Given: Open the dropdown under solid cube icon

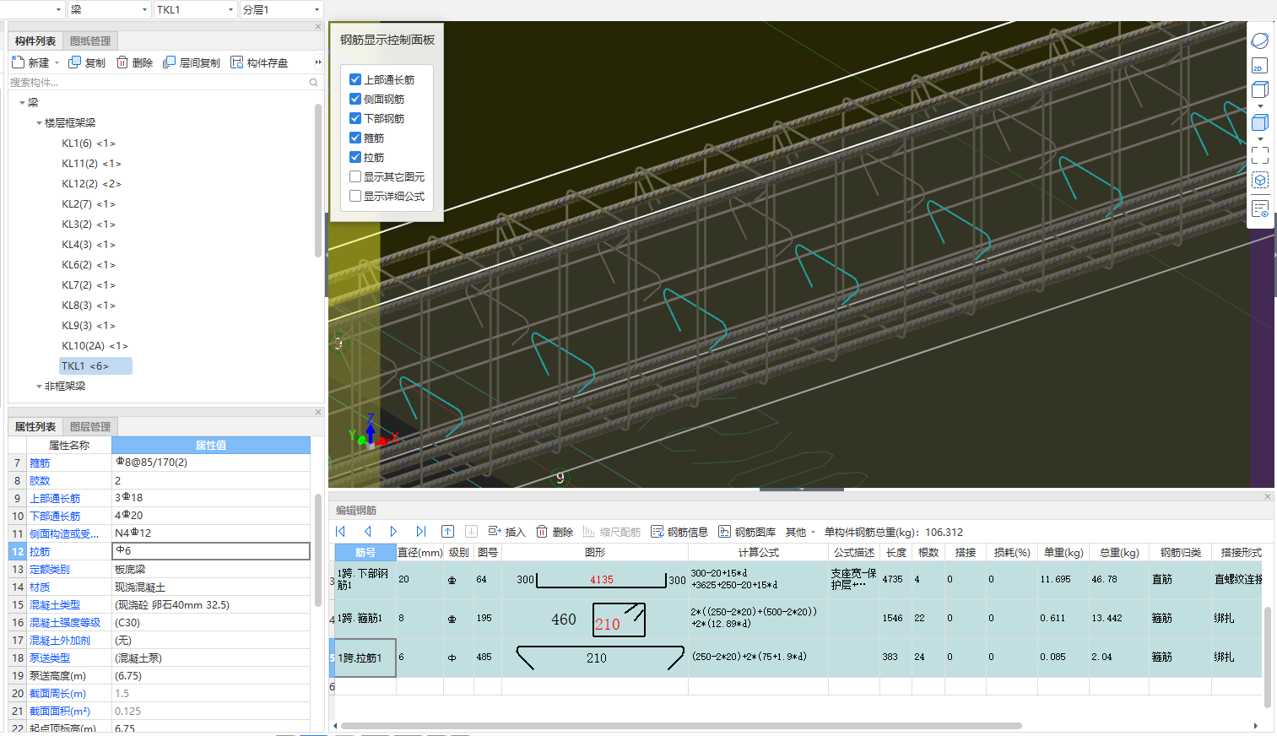Looking at the screenshot, I should [1260, 139].
